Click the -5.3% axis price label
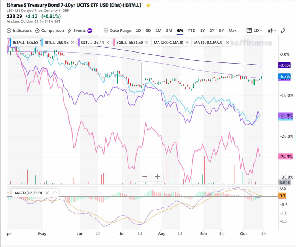Screen dimensions: 296x247 285,77
